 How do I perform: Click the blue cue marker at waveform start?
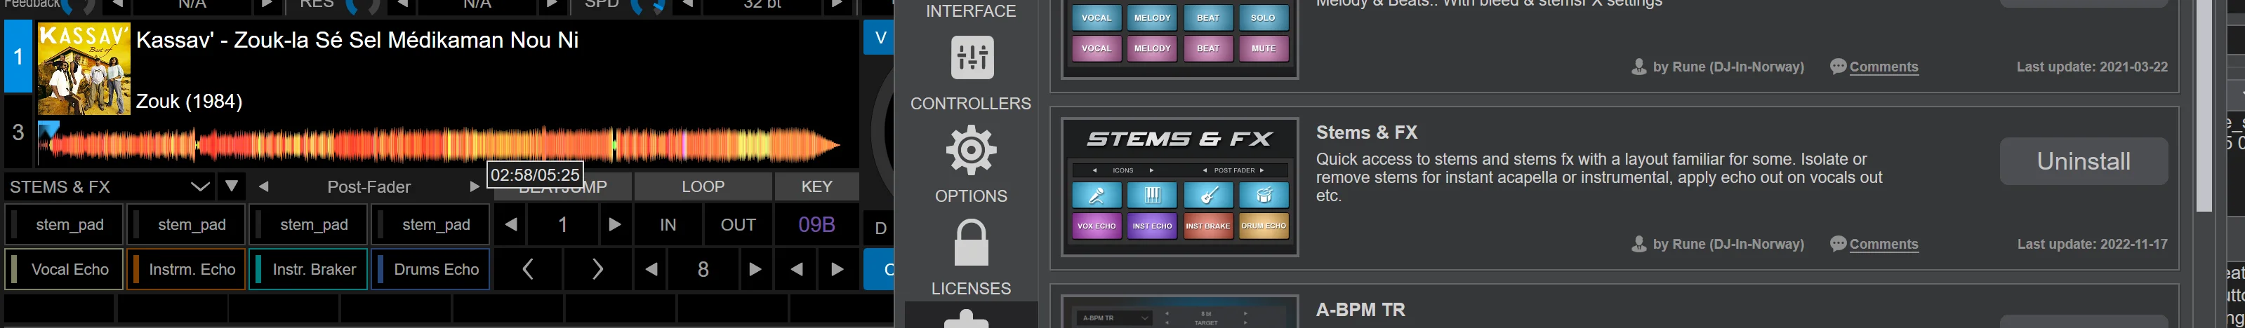pyautogui.click(x=49, y=130)
